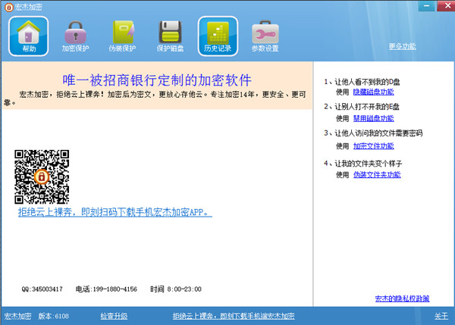Minimize the 宏杰加密 window
The height and width of the screenshot is (325, 455).
pos(426,6)
